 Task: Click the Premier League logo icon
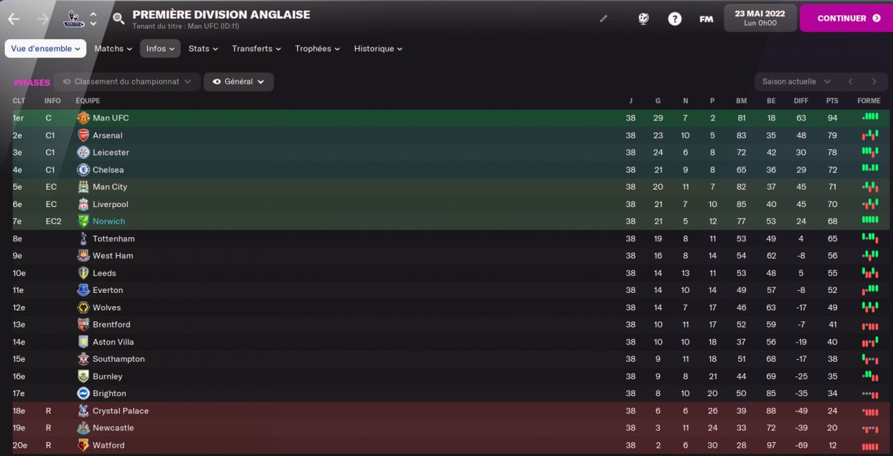coord(73,19)
